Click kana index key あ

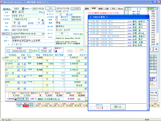coord(155,56)
